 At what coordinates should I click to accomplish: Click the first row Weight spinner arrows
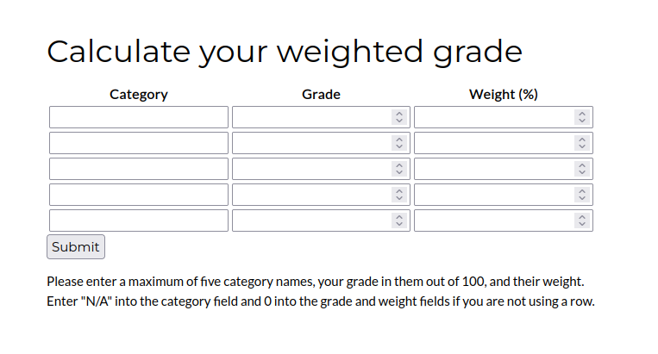[582, 117]
